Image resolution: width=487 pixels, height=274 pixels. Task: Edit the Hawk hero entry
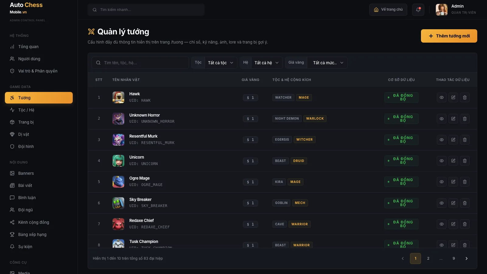[453, 97]
